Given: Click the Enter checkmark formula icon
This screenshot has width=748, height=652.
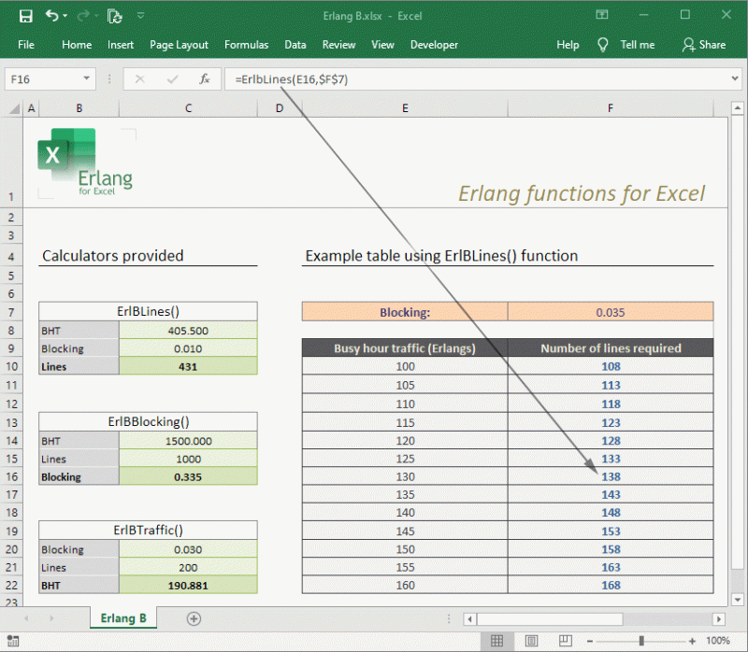Looking at the screenshot, I should click(173, 79).
